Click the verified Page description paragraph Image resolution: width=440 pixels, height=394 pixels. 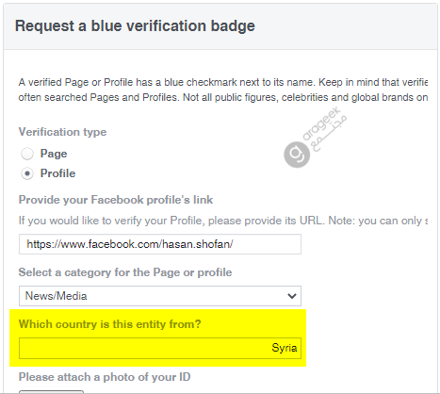click(x=223, y=90)
